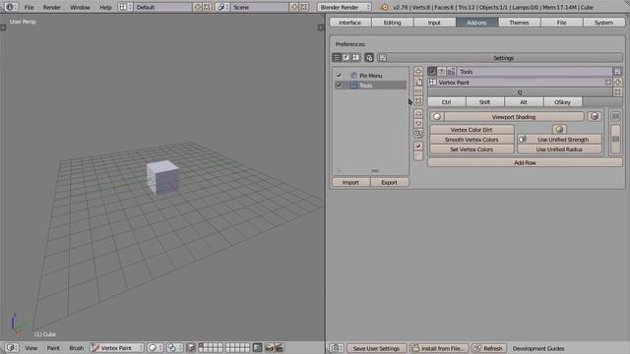Toggle the eye visibility icon for Tools
Viewport: 630px width, 354px height.
pyautogui.click(x=442, y=72)
